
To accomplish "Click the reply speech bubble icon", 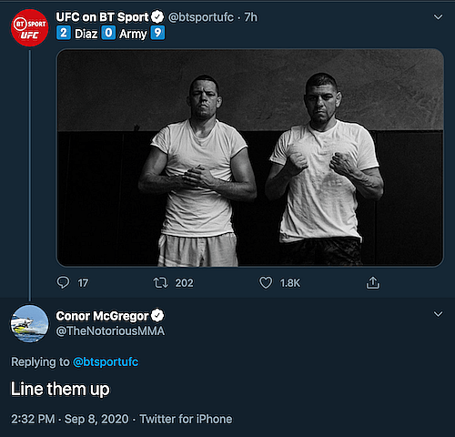I will (63, 282).
